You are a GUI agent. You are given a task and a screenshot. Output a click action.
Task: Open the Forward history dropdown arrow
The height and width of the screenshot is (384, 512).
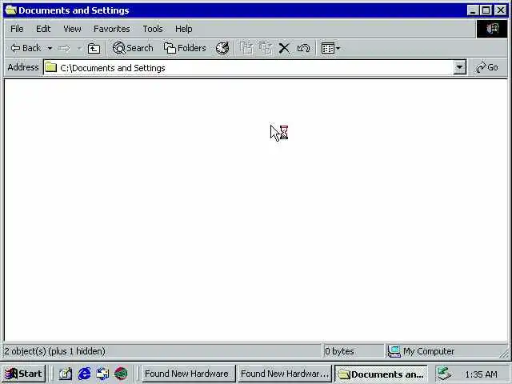click(78, 48)
